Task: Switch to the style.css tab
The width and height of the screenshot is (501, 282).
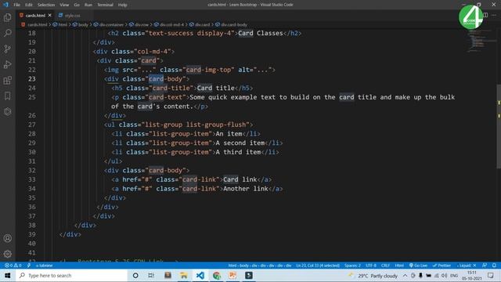Action: 73,16
